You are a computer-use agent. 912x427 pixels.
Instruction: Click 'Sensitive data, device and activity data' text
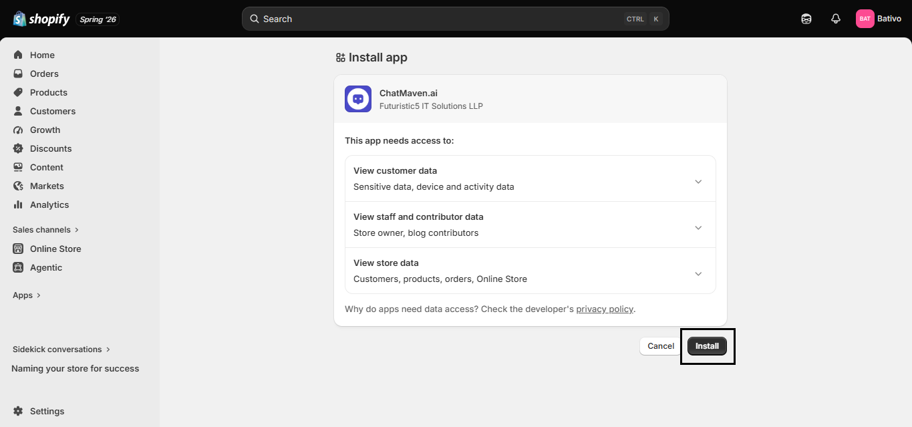(434, 187)
